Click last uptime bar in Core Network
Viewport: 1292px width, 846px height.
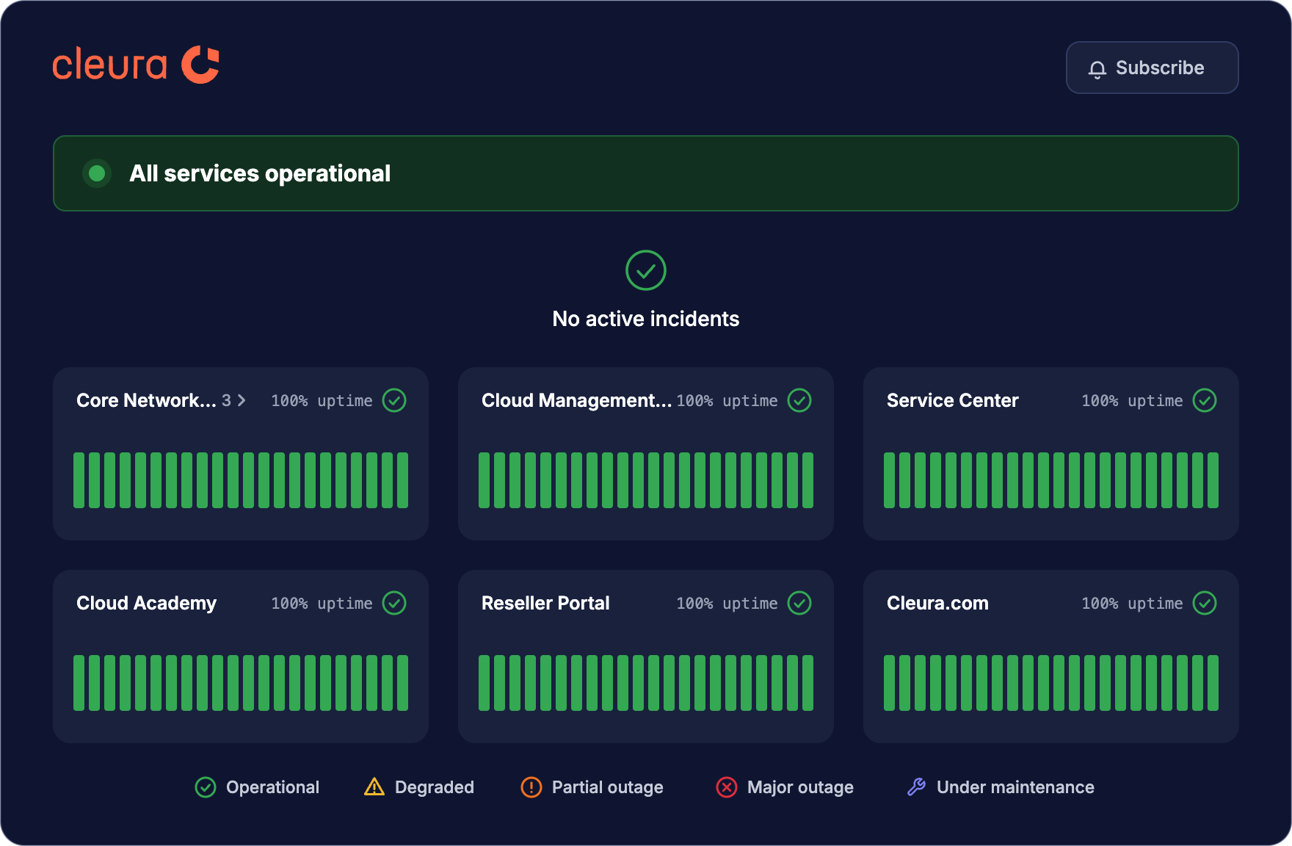point(402,480)
